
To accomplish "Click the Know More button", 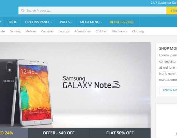I will point(168,90).
